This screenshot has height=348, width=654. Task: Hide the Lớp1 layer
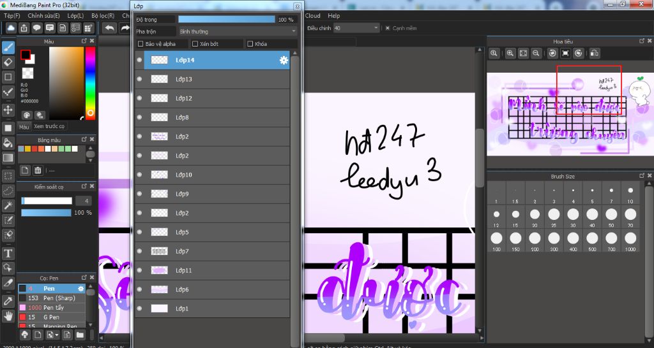[139, 308]
